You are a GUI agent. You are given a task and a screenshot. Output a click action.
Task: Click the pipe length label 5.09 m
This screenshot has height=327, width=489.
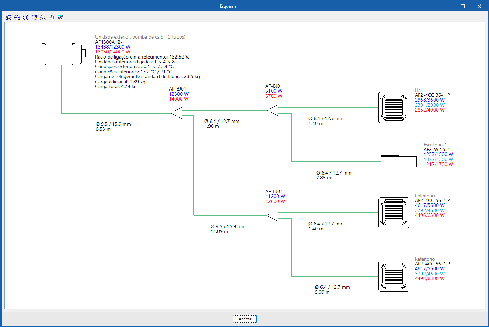pos(322,292)
